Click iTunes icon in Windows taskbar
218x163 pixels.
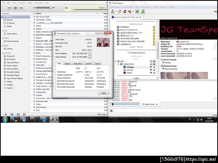(x=44, y=120)
